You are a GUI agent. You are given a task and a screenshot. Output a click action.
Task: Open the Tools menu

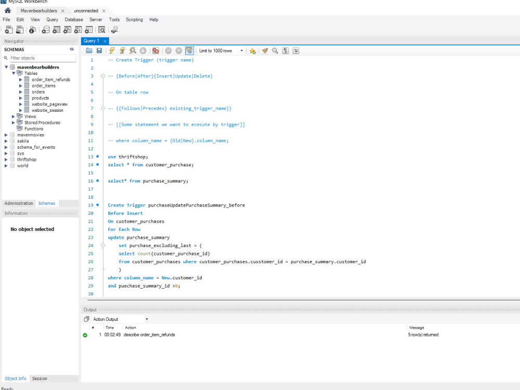pyautogui.click(x=114, y=20)
